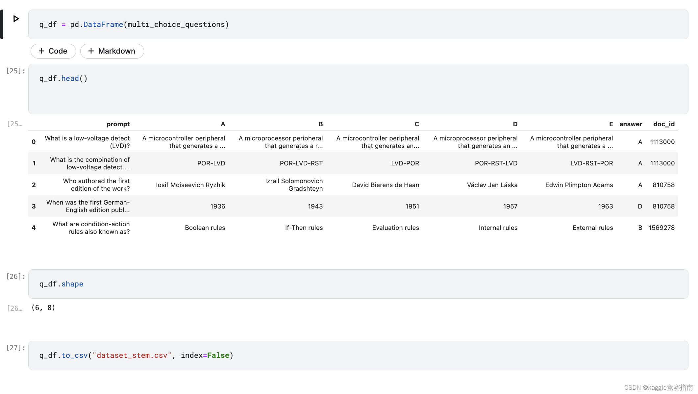
Task: Select the cell 'When was the first German-English edition publ...'
Action: (88, 206)
